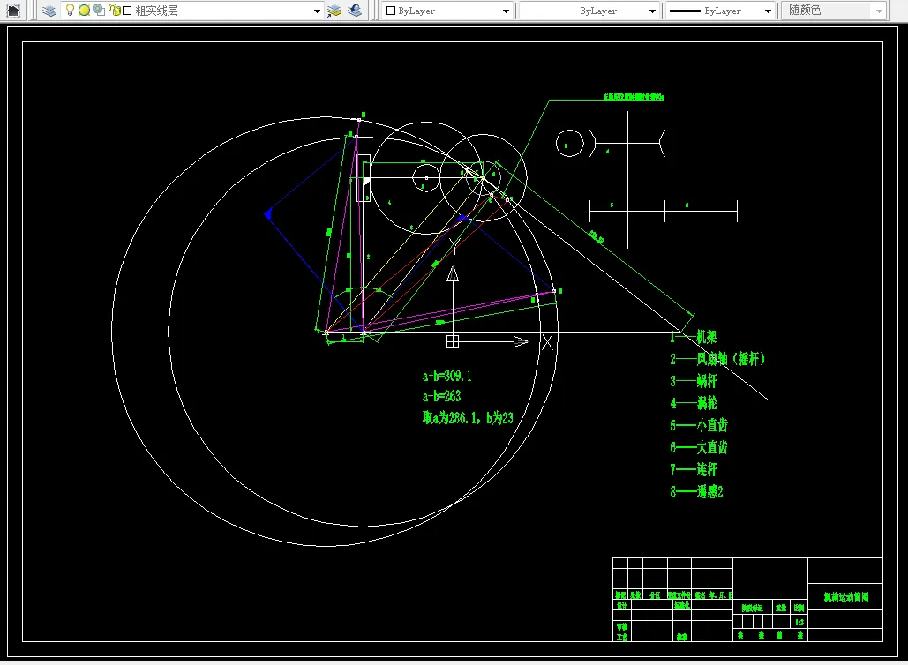Open the ByLayer color control dropdown
The width and height of the screenshot is (908, 665).
[506, 11]
